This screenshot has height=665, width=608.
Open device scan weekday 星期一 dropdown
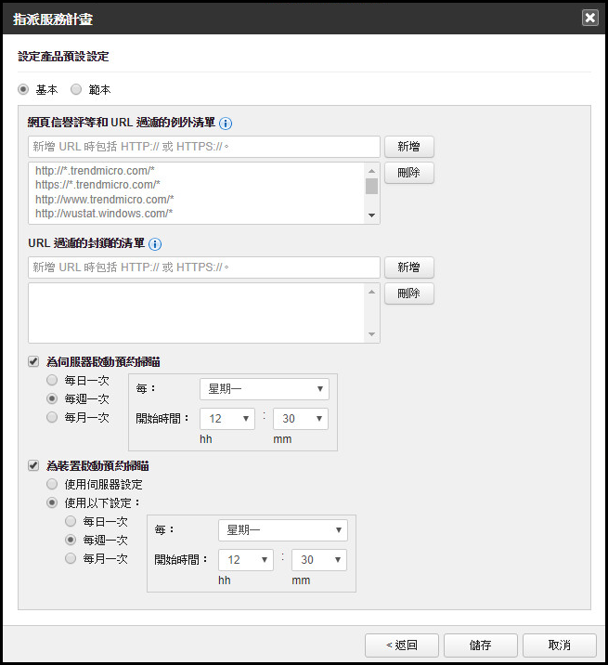[x=282, y=530]
